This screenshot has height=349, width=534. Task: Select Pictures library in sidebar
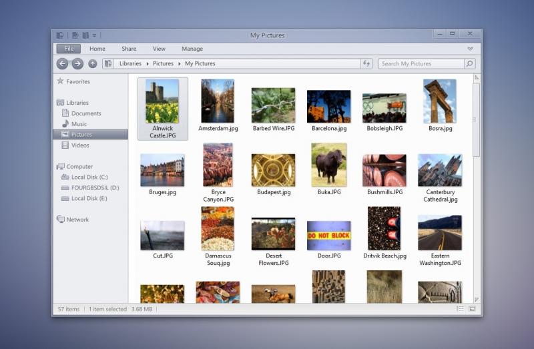coord(91,135)
